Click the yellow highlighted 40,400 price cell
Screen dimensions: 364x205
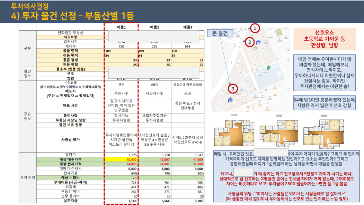click(122, 160)
